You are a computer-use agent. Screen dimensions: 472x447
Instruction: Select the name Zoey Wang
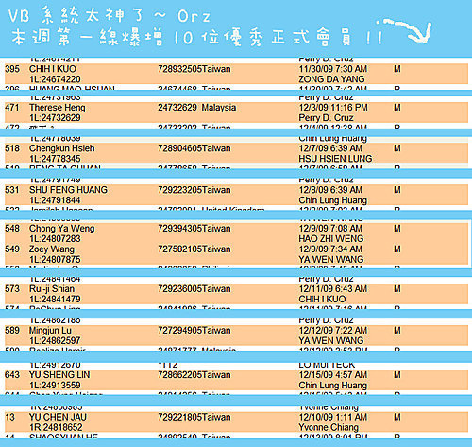tap(52, 249)
